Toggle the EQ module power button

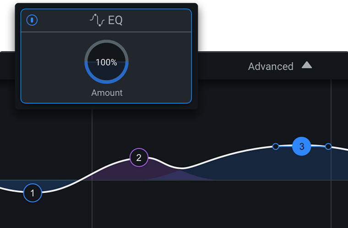pos(32,20)
